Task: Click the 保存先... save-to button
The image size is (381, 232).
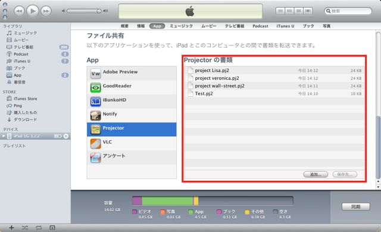Action: 345,174
